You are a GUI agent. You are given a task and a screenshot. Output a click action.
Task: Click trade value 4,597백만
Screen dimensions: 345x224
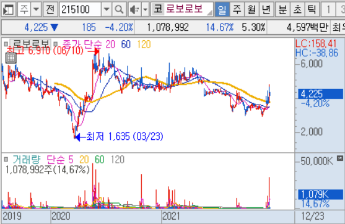[307, 27]
